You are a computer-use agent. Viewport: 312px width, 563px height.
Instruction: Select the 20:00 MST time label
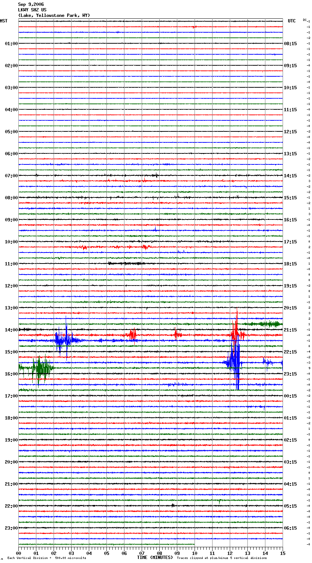pyautogui.click(x=11, y=462)
